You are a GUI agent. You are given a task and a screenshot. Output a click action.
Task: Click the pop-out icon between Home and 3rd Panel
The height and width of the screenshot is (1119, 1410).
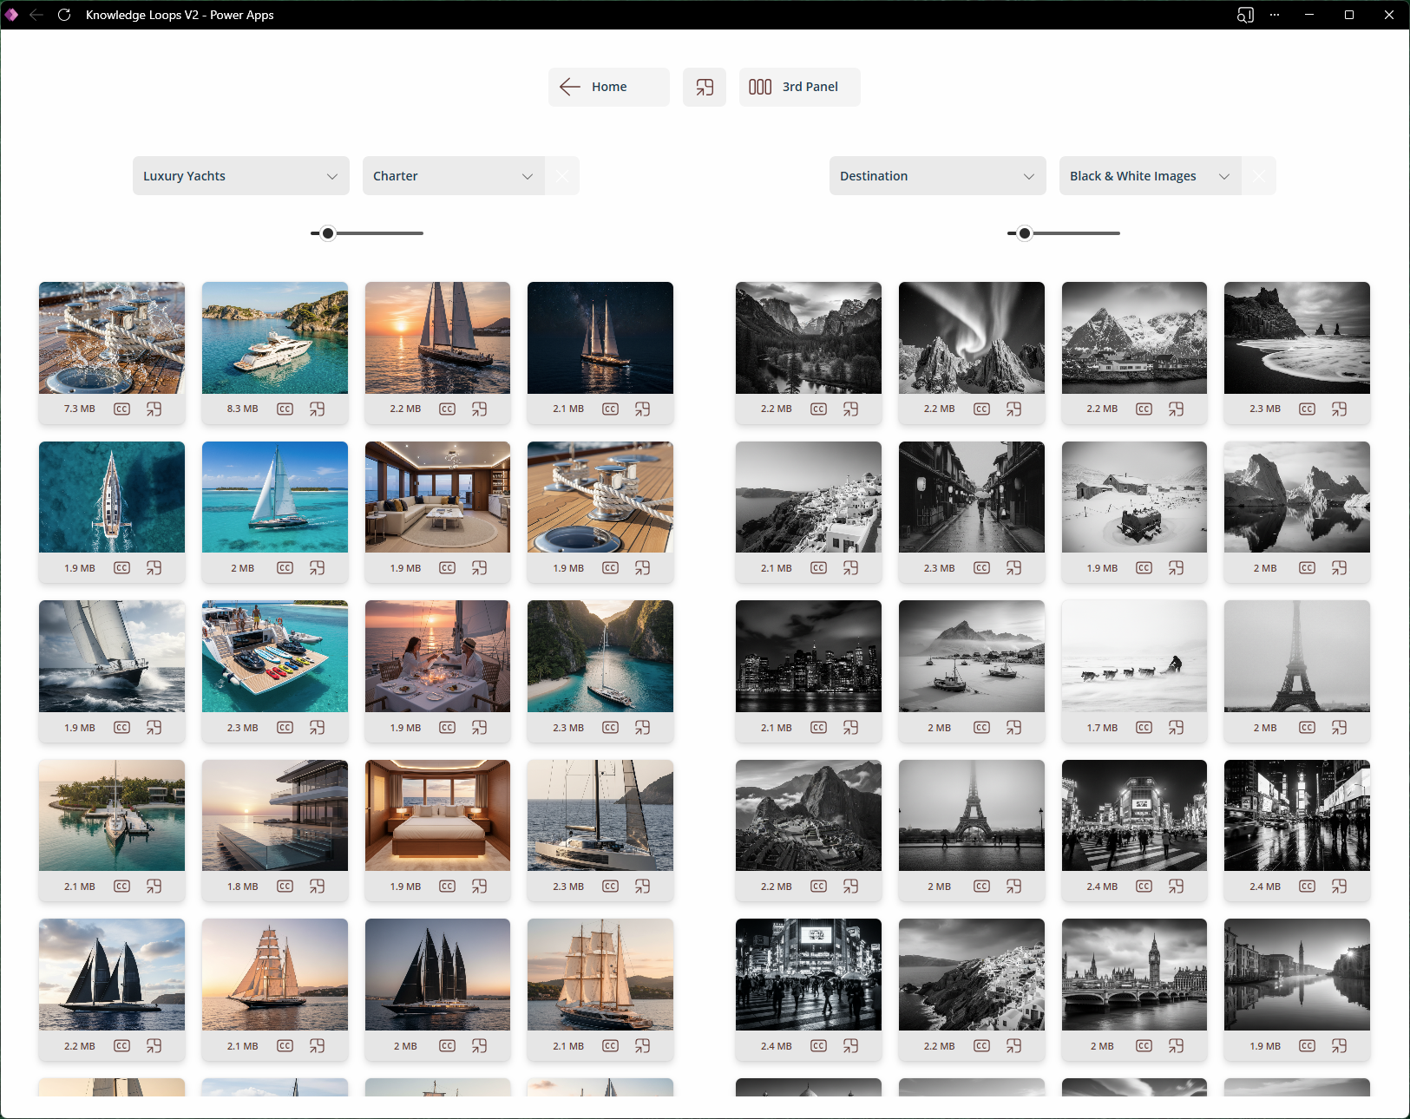[705, 87]
